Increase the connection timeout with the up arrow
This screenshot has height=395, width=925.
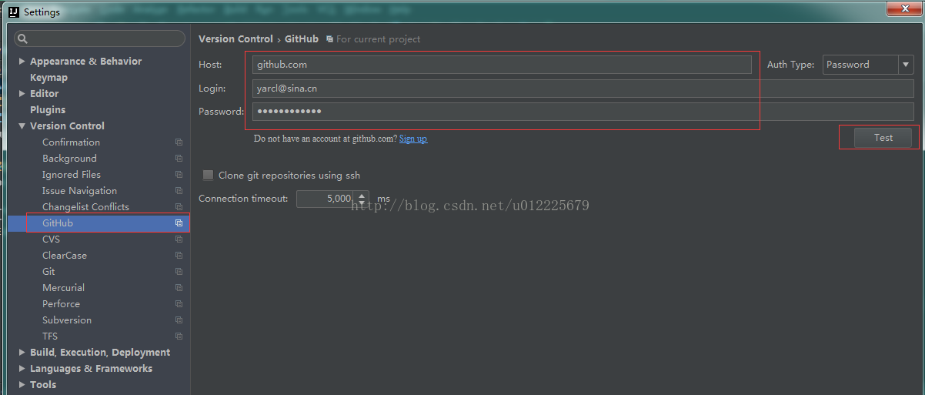[362, 194]
